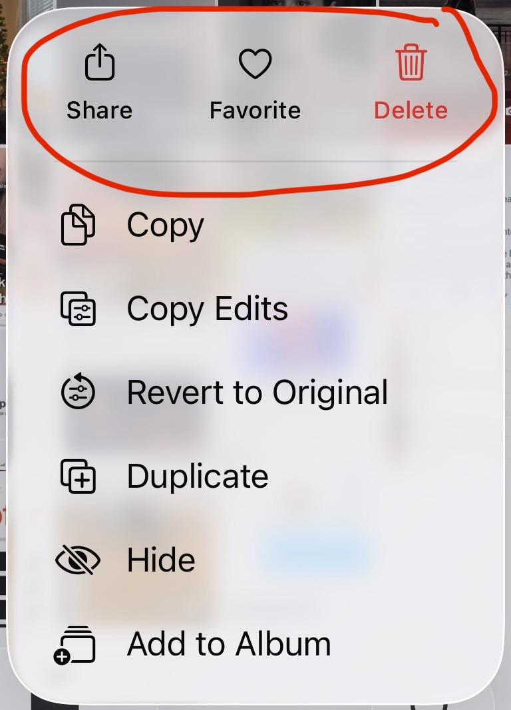
Task: Tap the Favorite text label
Action: coord(255,110)
